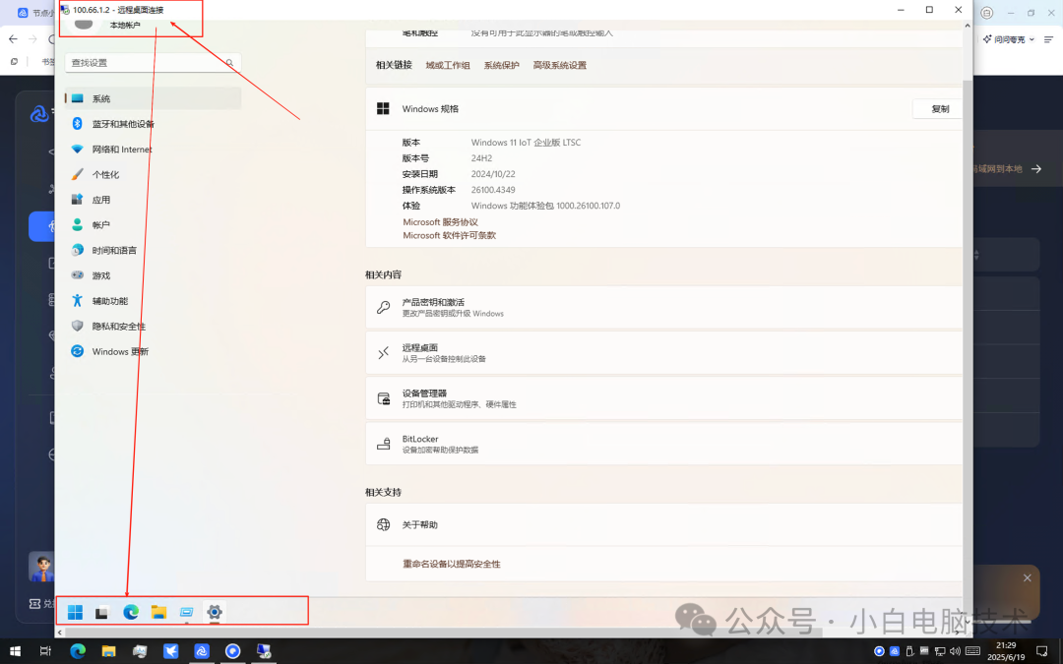Open local Task View button
The height and width of the screenshot is (664, 1063).
45,651
